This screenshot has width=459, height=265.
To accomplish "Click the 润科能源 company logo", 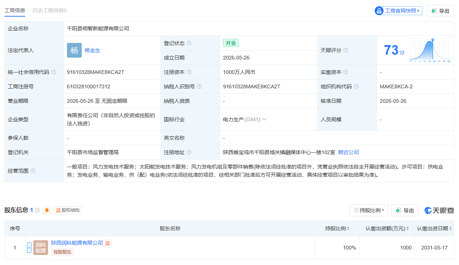I will coord(41,248).
